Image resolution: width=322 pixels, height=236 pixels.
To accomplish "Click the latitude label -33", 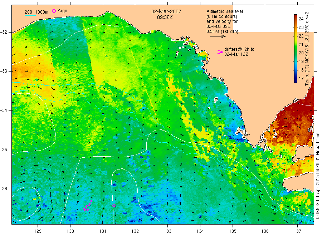I will 4,71.
